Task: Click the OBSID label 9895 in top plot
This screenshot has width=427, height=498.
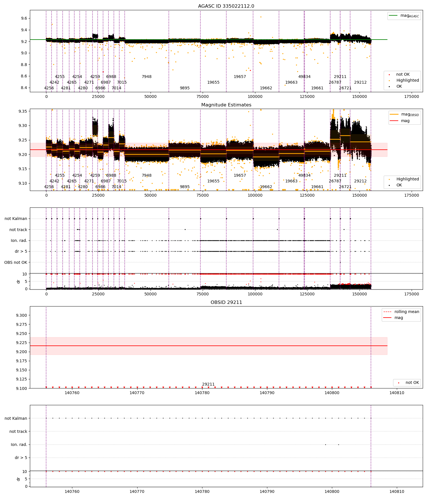Action: 184,88
